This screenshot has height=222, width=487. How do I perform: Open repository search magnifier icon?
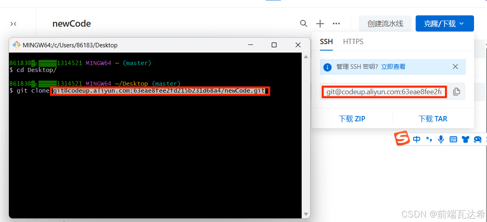pos(303,24)
